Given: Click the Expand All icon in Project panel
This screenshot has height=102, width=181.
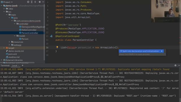Looking at the screenshot, I should point(32,2).
